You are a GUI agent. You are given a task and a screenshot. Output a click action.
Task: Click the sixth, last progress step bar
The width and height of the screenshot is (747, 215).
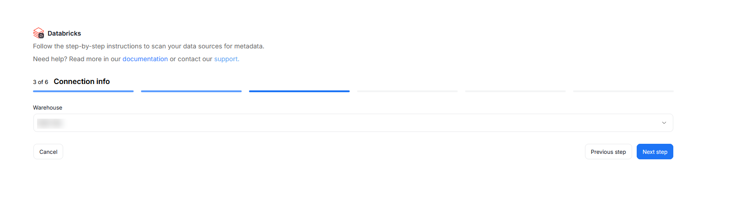[623, 91]
